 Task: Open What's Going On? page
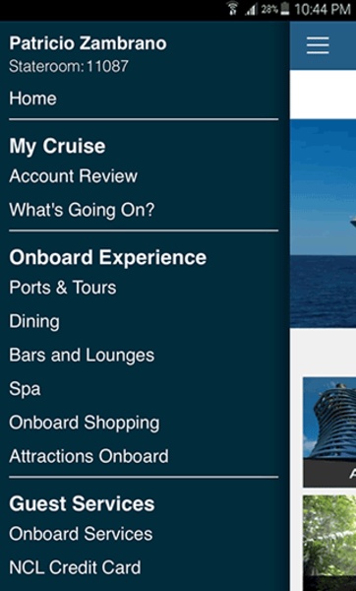(x=82, y=210)
